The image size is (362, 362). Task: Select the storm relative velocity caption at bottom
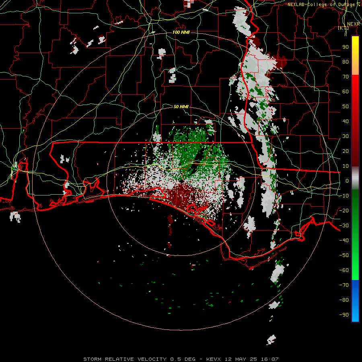pyautogui.click(x=181, y=359)
